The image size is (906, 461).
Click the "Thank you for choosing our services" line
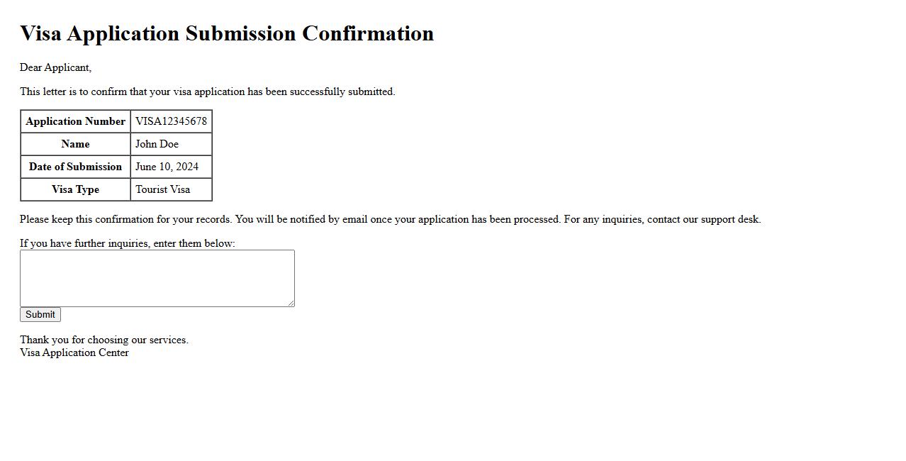pos(104,340)
